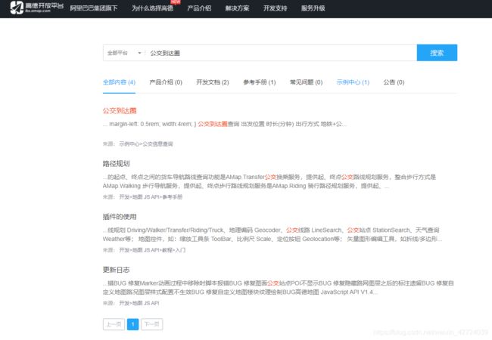The height and width of the screenshot is (340, 492).
Task: Open the 服务升级 header menu
Action: tap(313, 8)
